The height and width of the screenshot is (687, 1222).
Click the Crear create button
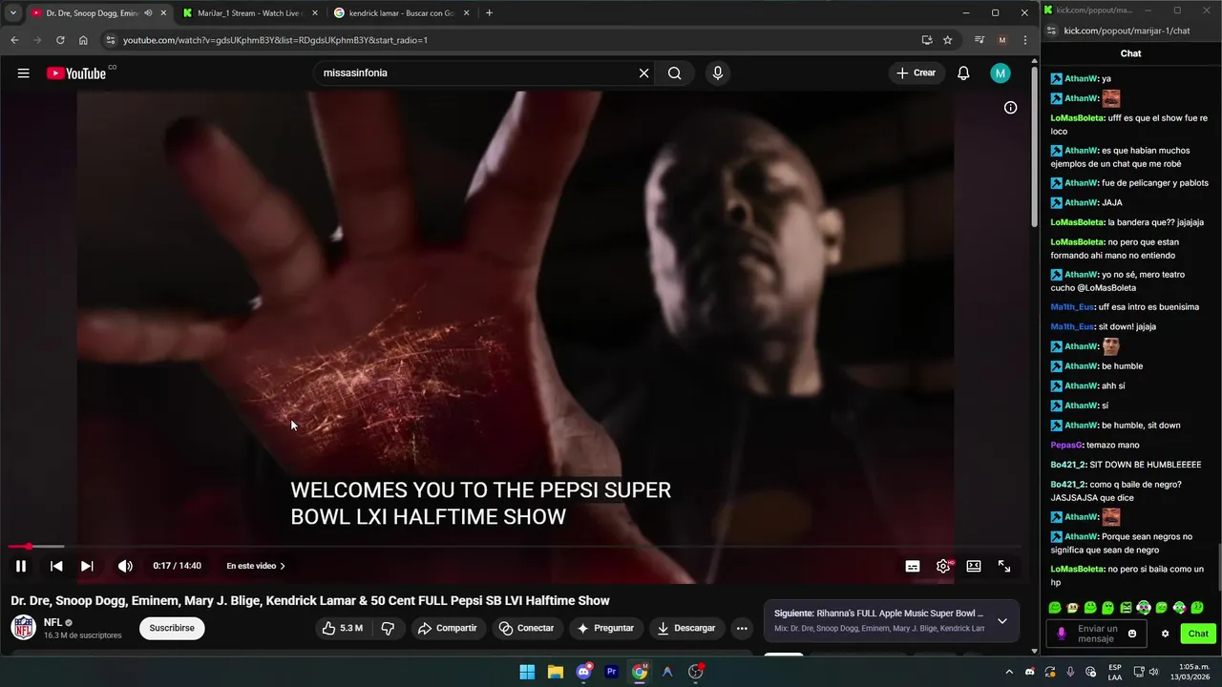[916, 73]
